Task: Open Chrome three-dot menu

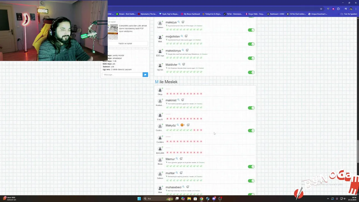Action: (356, 9)
